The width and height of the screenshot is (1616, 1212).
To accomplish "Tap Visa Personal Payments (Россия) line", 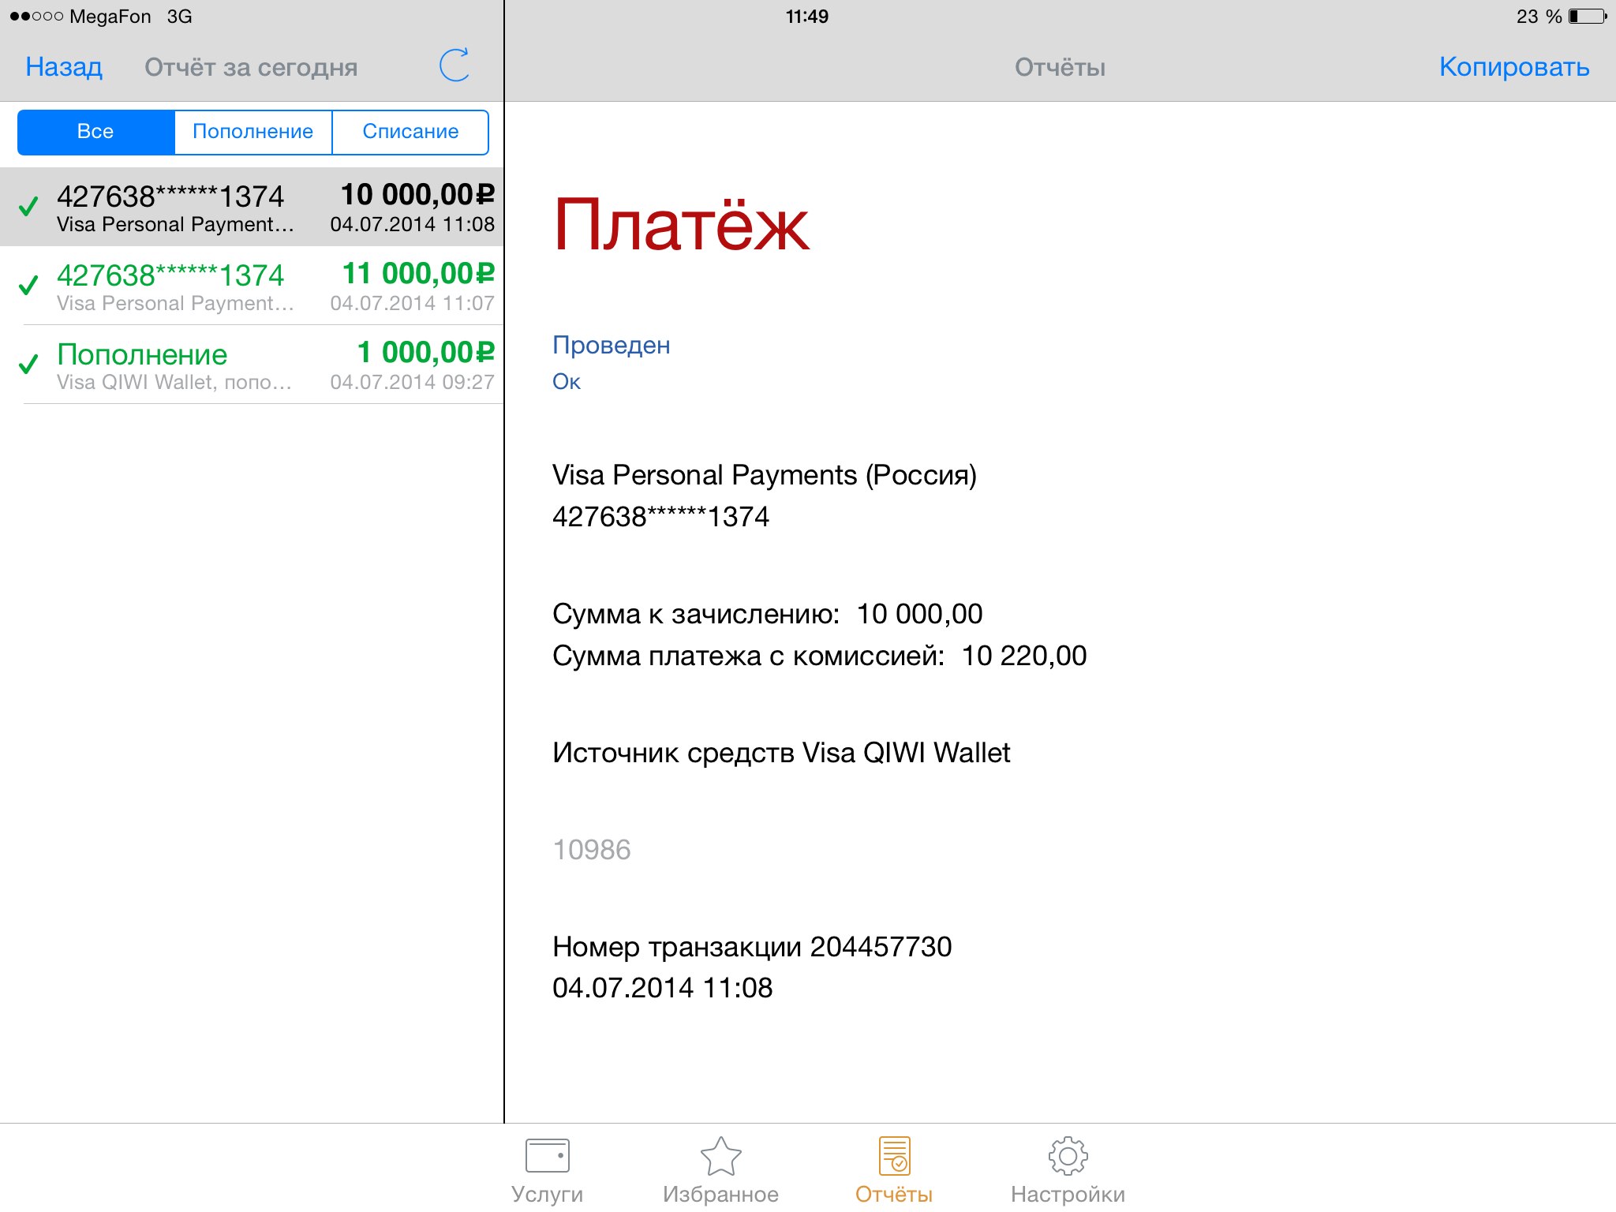I will [764, 475].
